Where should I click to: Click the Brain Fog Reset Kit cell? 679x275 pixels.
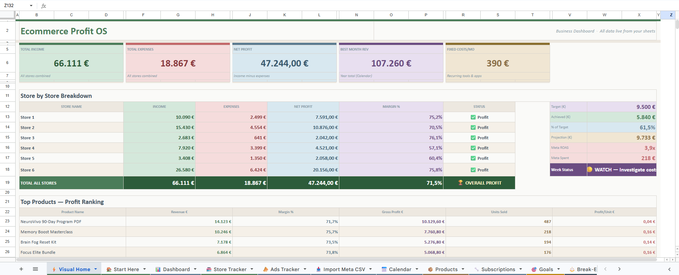tap(73, 242)
